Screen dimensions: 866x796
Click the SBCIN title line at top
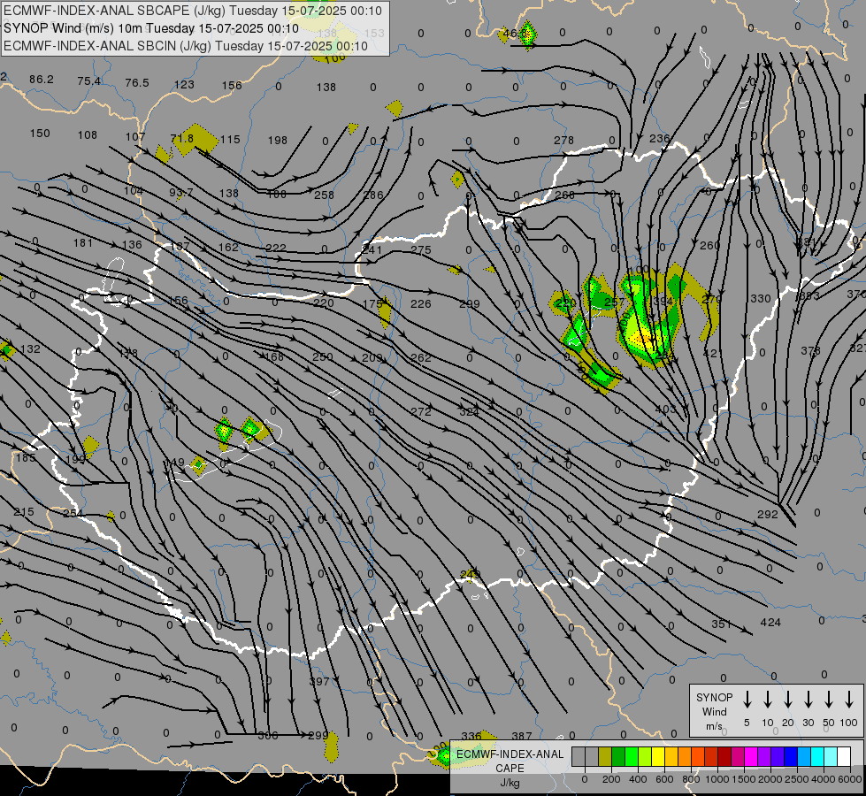pos(186,46)
